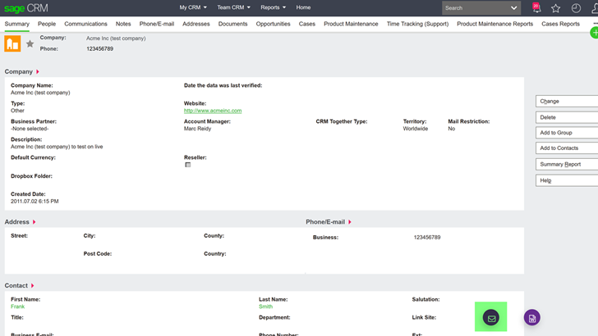598x336 pixels.
Task: Open the Documents tab
Action: [x=232, y=24]
